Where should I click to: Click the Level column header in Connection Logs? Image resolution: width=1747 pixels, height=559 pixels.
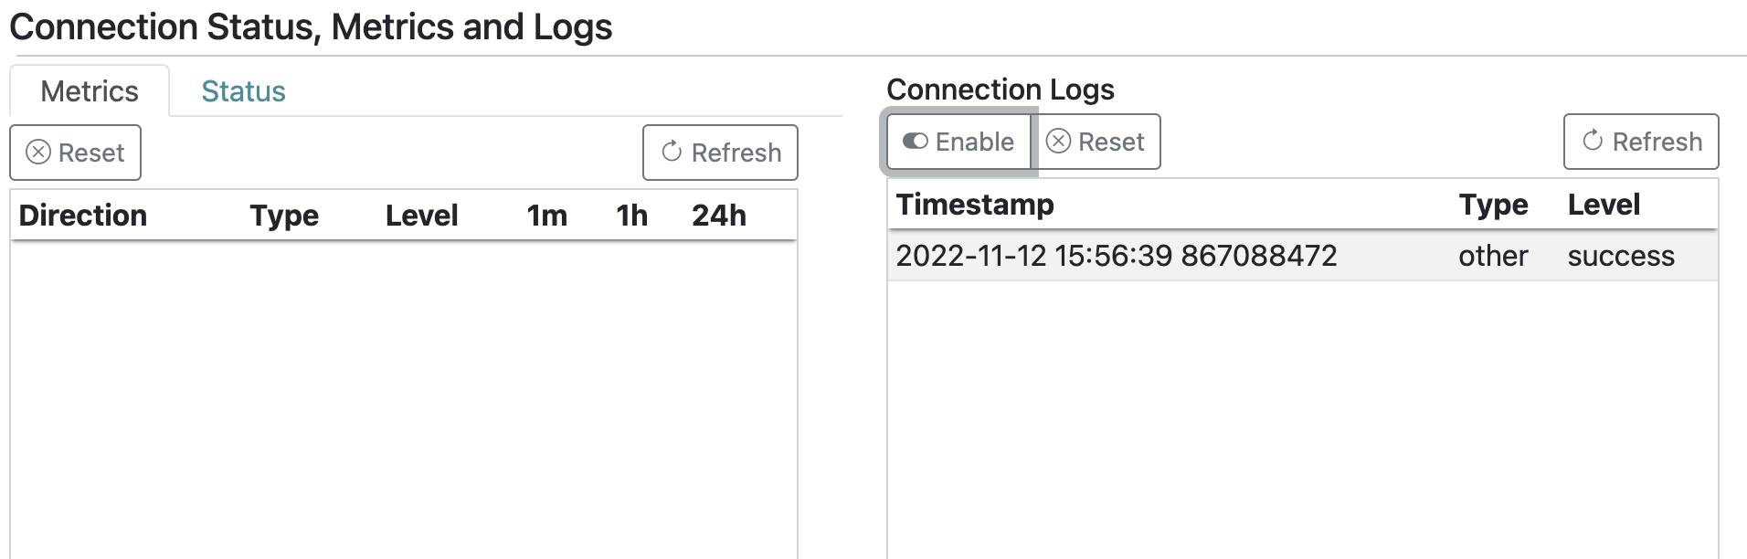click(x=1602, y=204)
